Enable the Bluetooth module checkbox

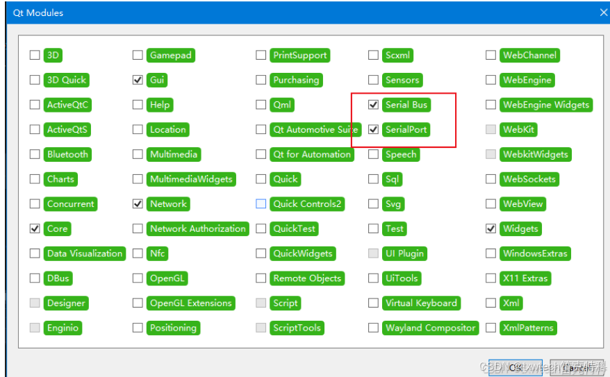[35, 154]
